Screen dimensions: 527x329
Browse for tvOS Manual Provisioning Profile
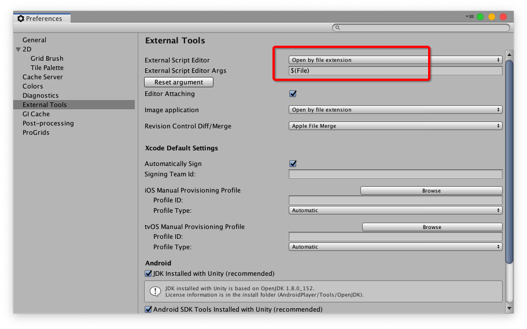point(432,227)
